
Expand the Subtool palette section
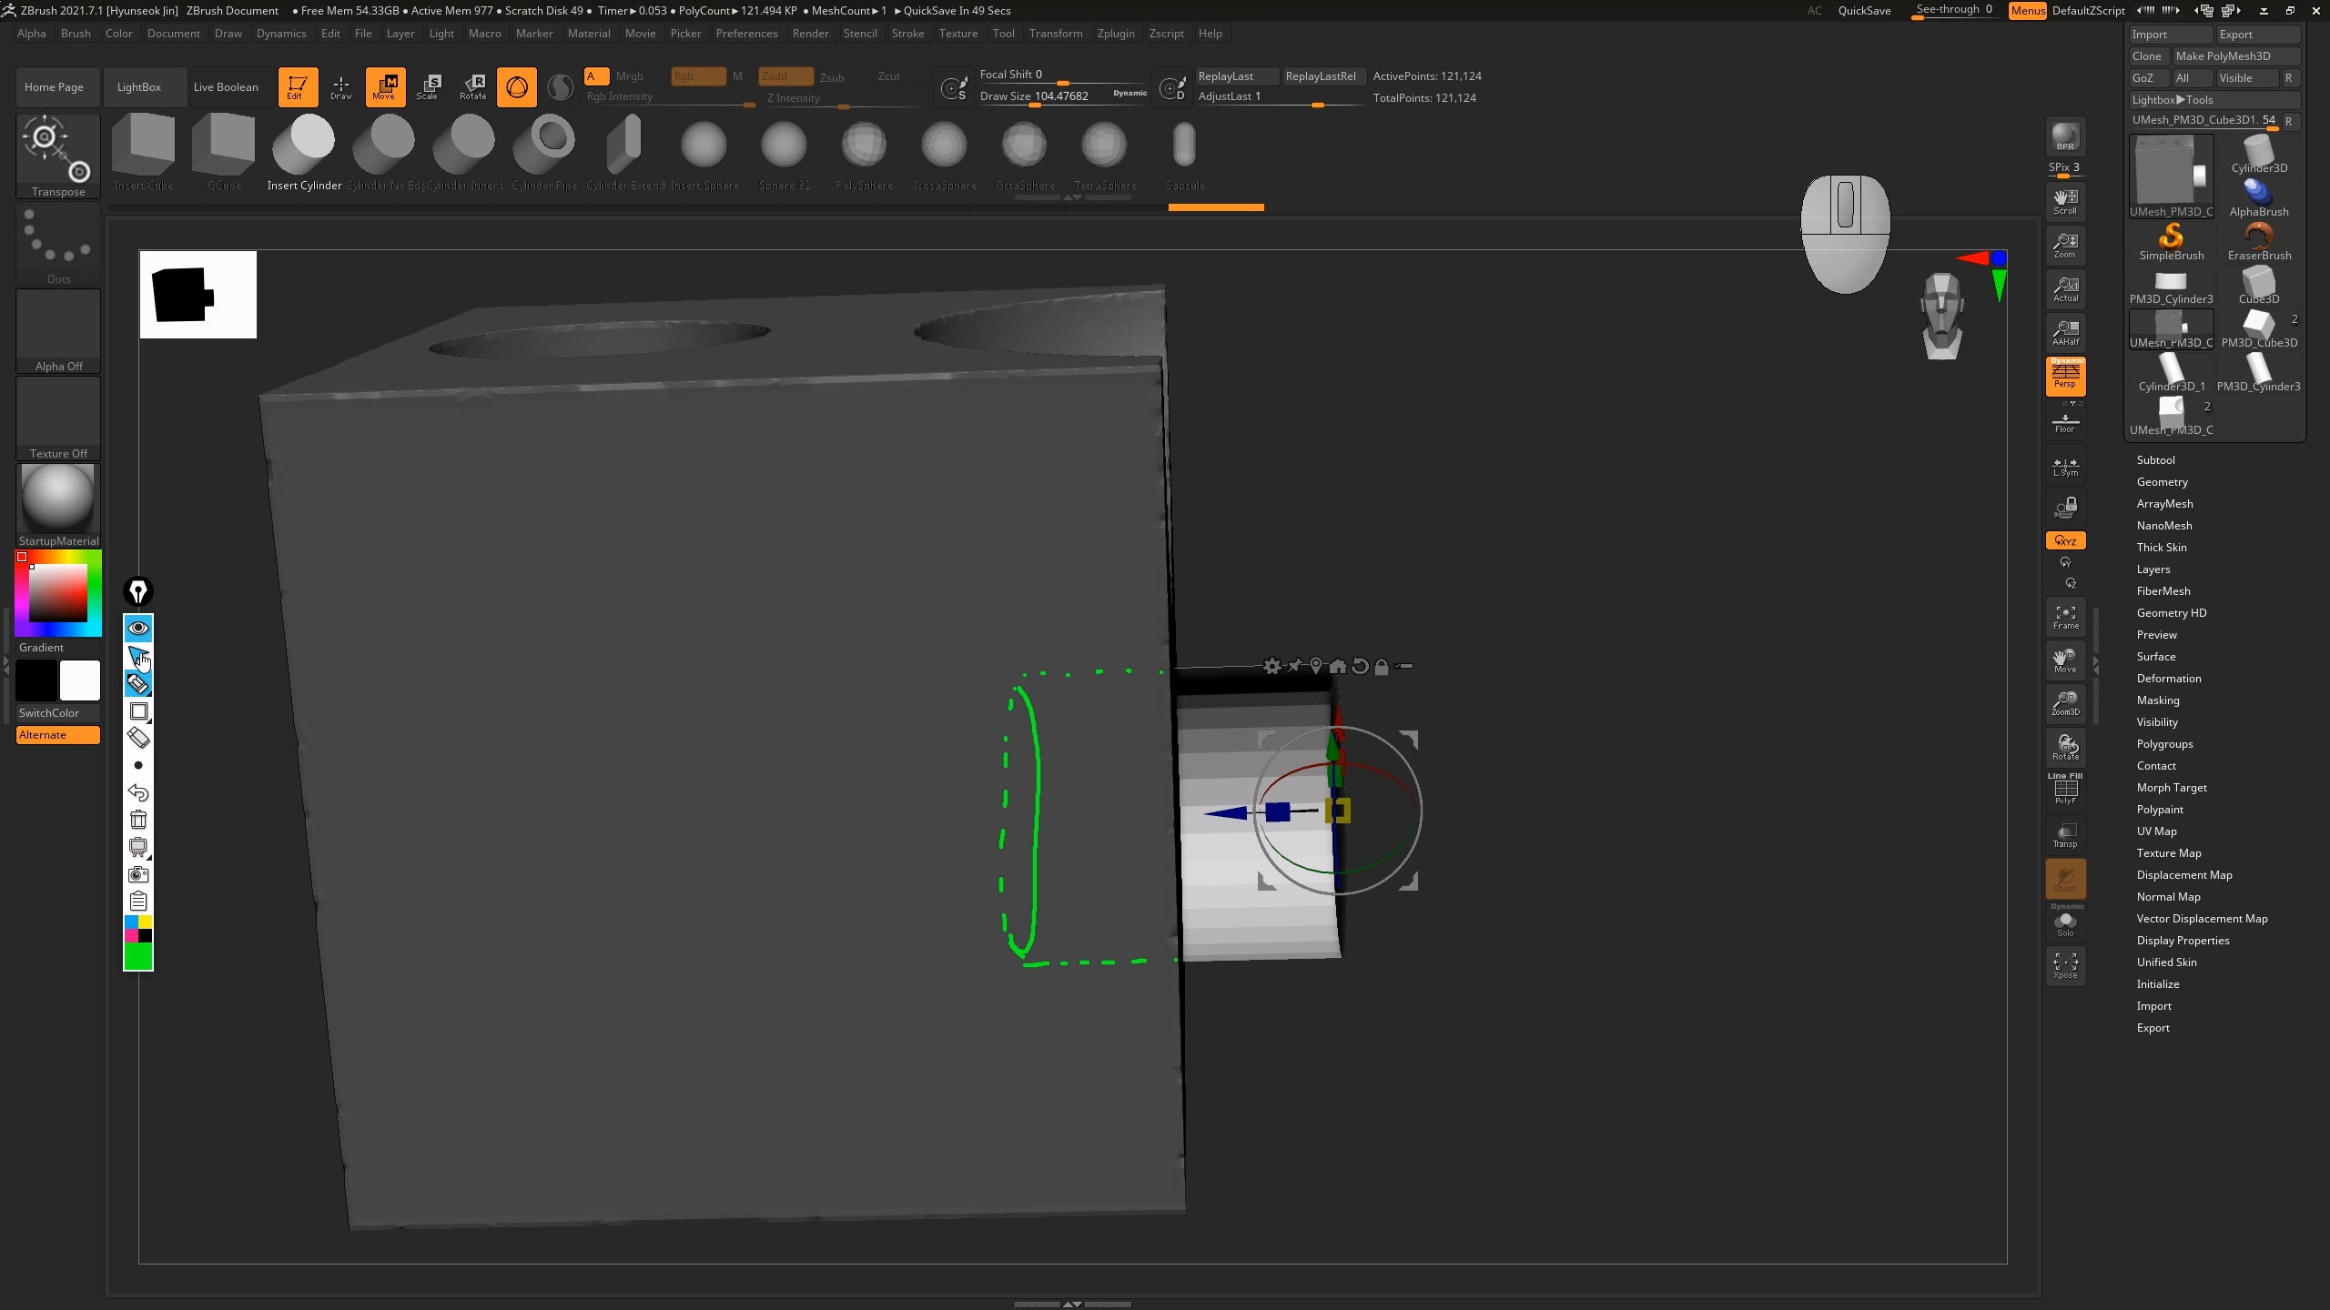click(x=2155, y=460)
